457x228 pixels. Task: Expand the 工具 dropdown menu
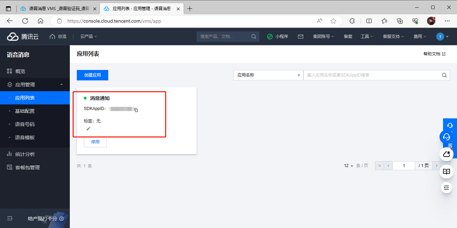pos(367,36)
